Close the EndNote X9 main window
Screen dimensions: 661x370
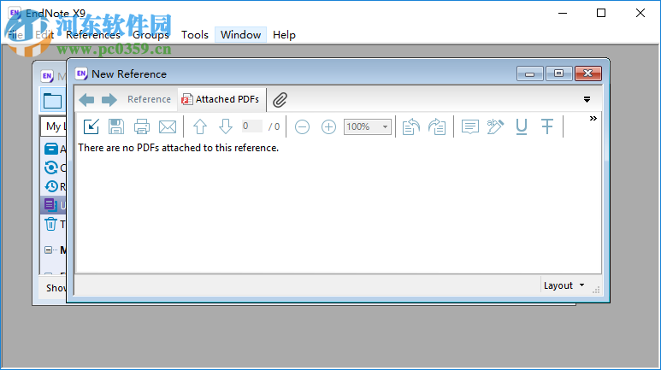pyautogui.click(x=640, y=13)
